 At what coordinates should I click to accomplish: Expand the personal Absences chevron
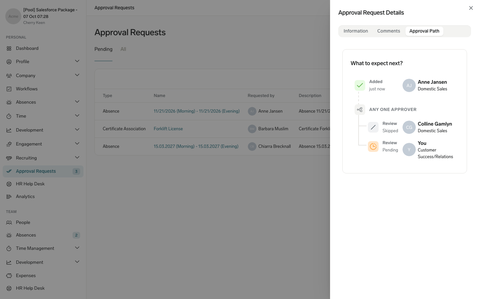(77, 102)
